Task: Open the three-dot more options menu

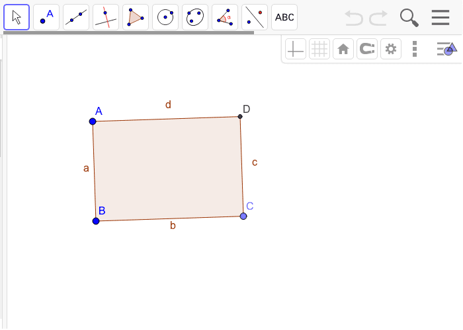Action: click(x=415, y=49)
